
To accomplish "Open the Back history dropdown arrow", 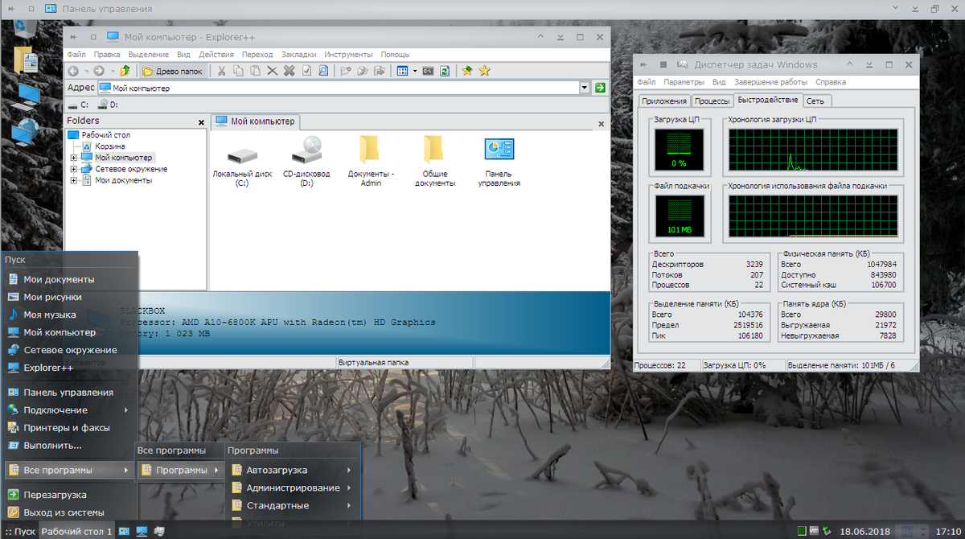I will pos(86,71).
